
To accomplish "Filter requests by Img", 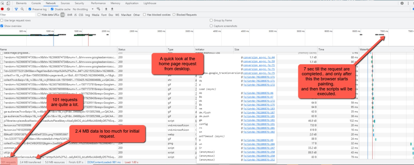I will click(87, 15).
